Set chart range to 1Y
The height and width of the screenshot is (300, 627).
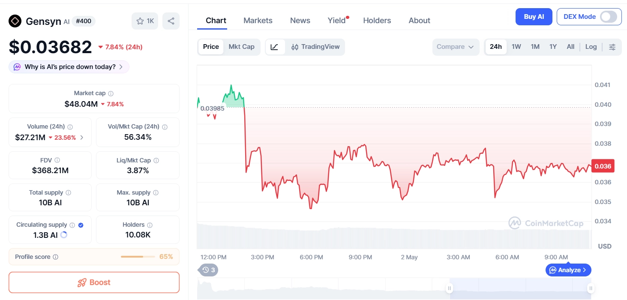point(553,47)
